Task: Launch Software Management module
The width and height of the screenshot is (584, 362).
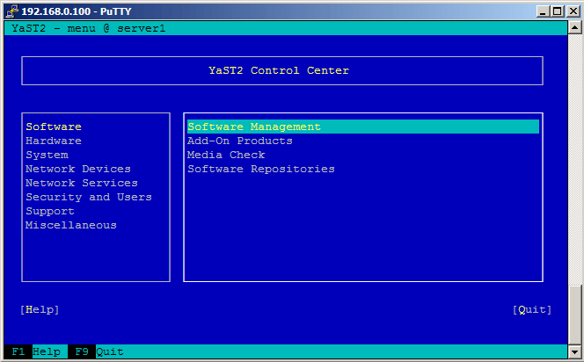Action: point(253,127)
